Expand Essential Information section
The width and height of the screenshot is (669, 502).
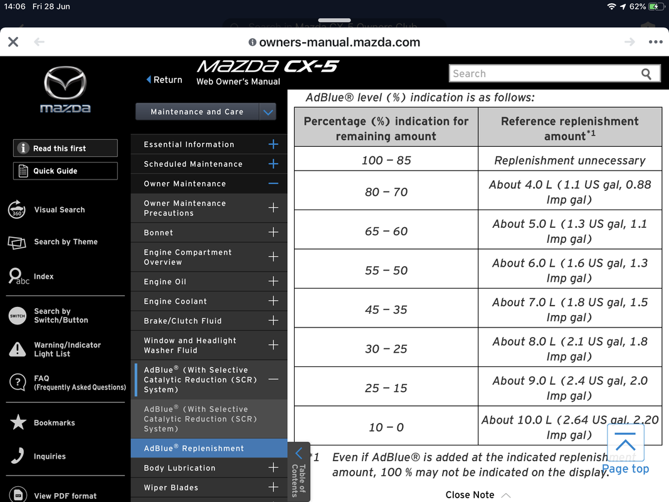pyautogui.click(x=273, y=144)
